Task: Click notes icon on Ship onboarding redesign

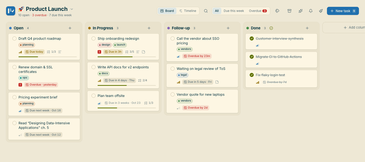Action: tap(143, 52)
